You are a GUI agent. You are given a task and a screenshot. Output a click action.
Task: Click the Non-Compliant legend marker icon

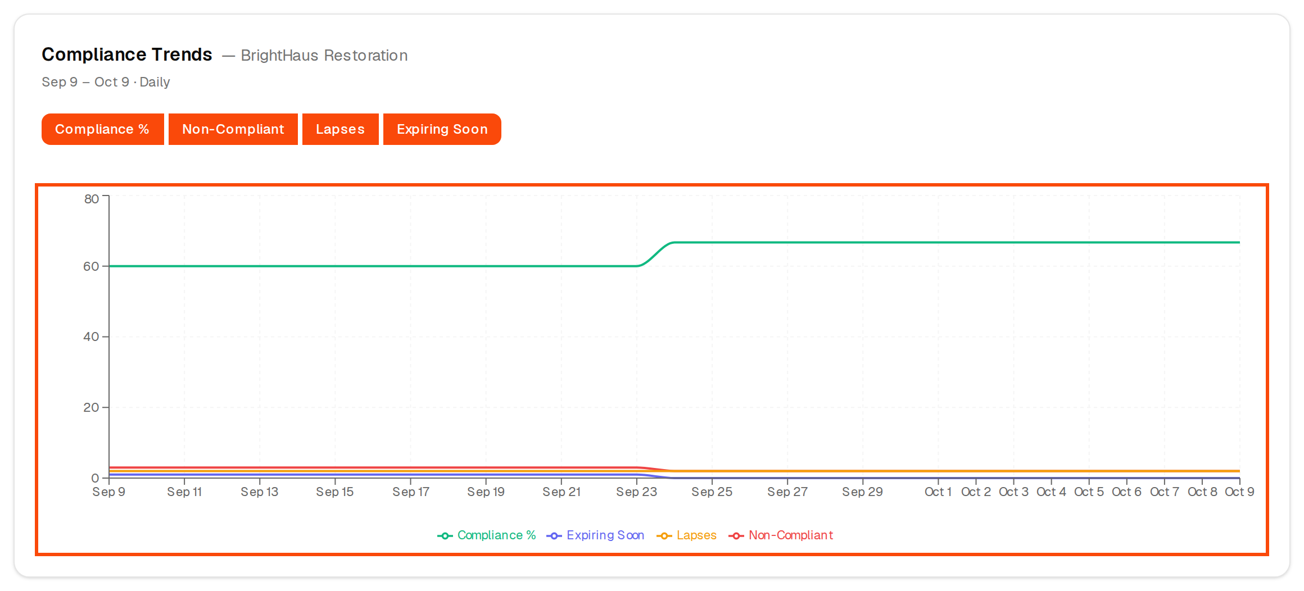click(736, 536)
